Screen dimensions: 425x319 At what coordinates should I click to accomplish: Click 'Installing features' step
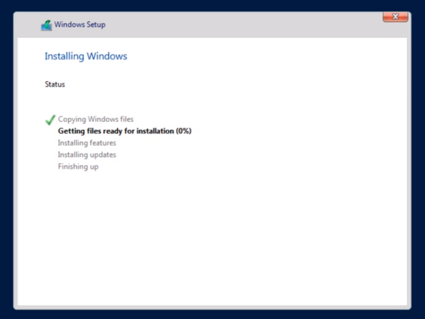[87, 143]
